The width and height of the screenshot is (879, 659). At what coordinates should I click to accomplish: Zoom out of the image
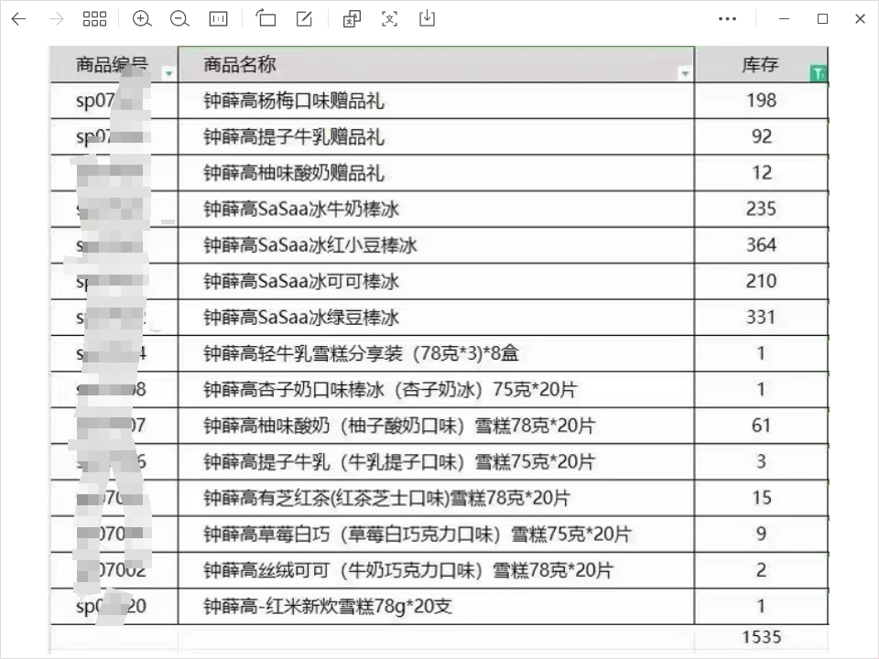coord(179,19)
